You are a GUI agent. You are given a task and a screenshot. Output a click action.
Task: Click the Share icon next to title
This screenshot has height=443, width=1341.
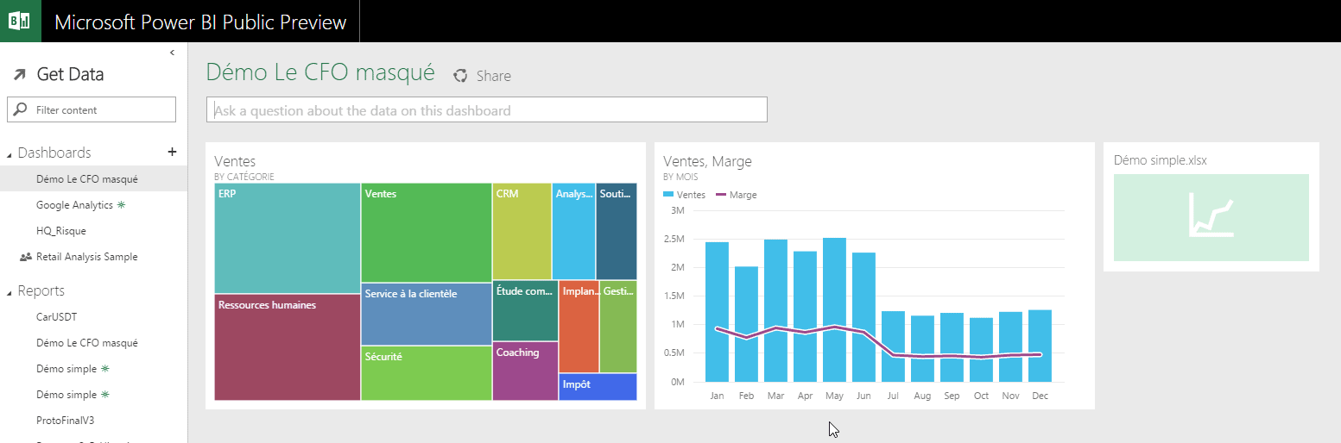tap(461, 76)
